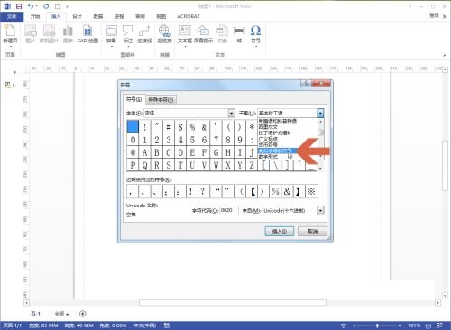Click the Symbol dialog help button

point(306,83)
